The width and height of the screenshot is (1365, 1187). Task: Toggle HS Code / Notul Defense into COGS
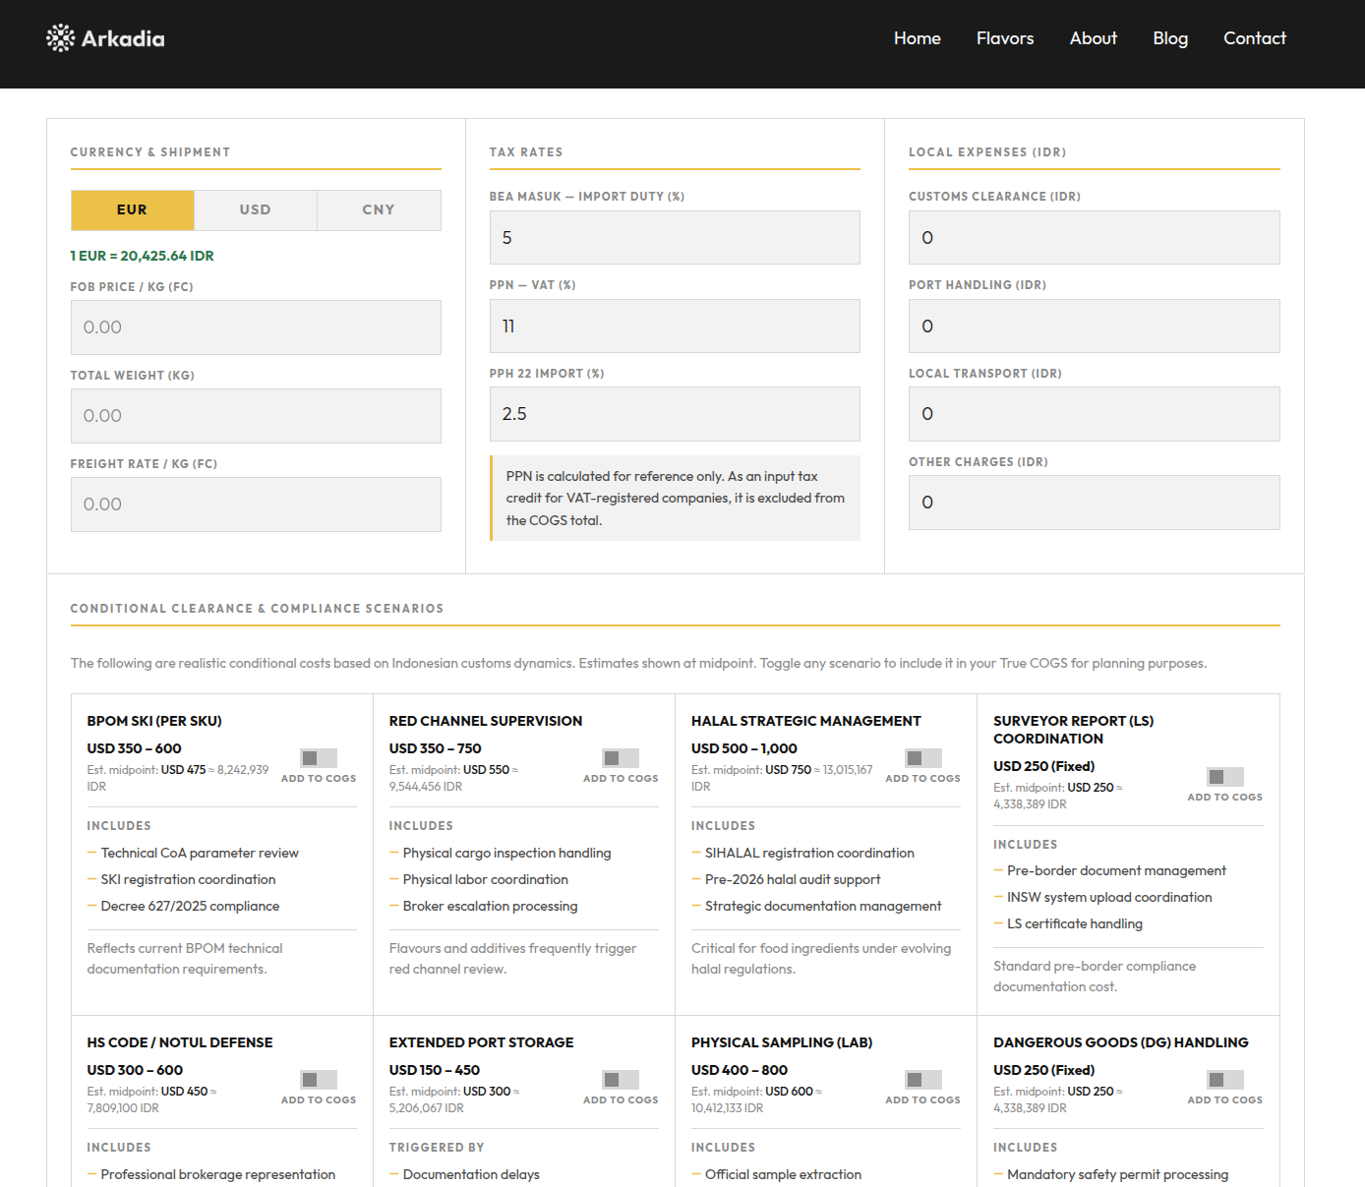(x=319, y=1080)
